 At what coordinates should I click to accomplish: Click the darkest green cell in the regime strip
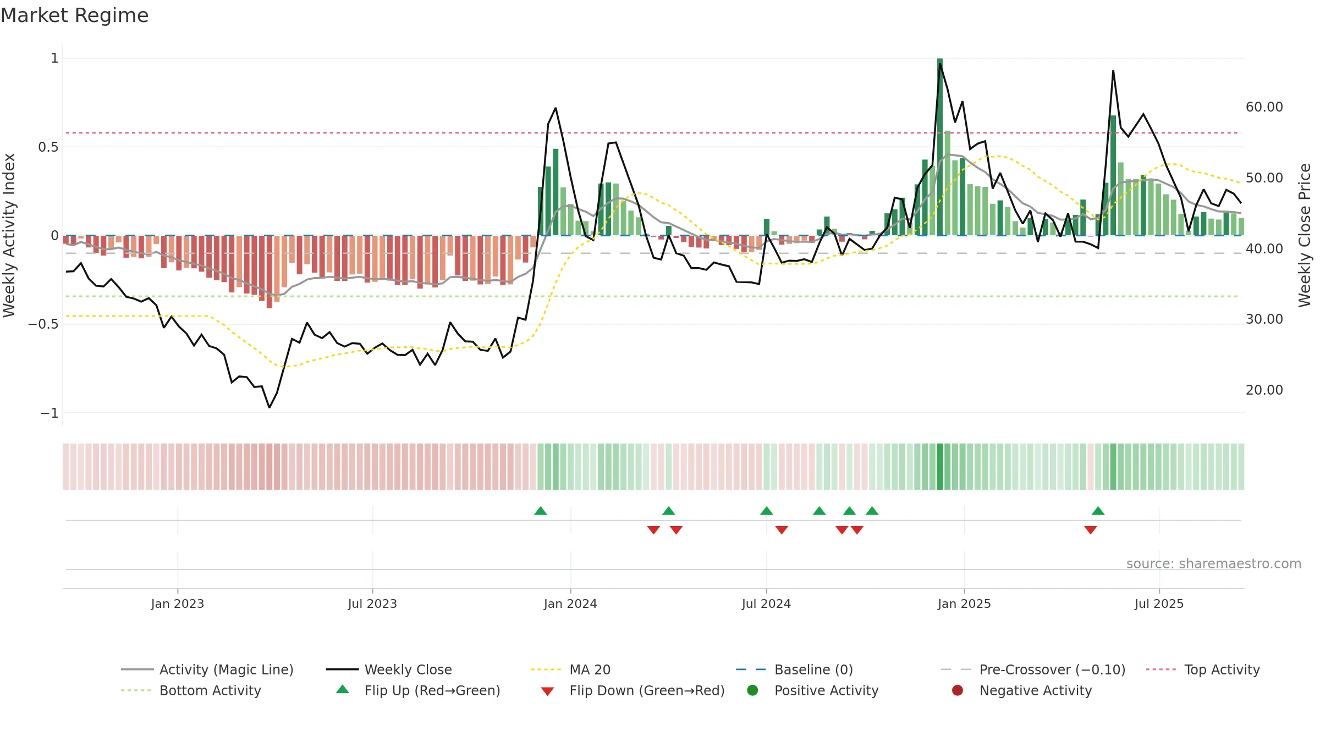point(940,467)
